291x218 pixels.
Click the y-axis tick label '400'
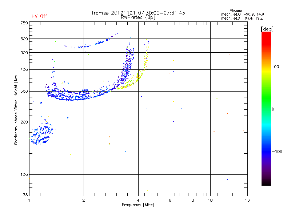click(24, 70)
